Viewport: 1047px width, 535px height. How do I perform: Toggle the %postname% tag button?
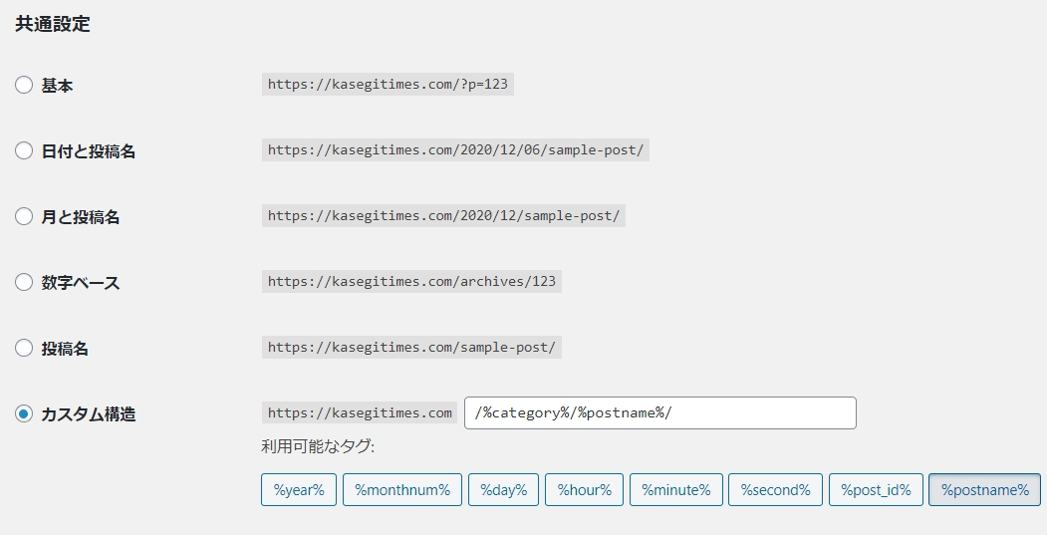tap(985, 489)
